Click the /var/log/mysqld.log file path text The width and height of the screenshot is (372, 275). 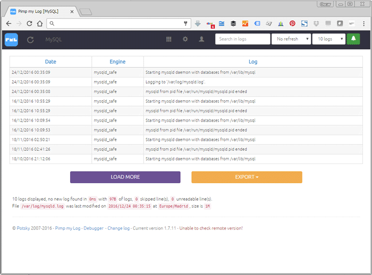pyautogui.click(x=43, y=206)
